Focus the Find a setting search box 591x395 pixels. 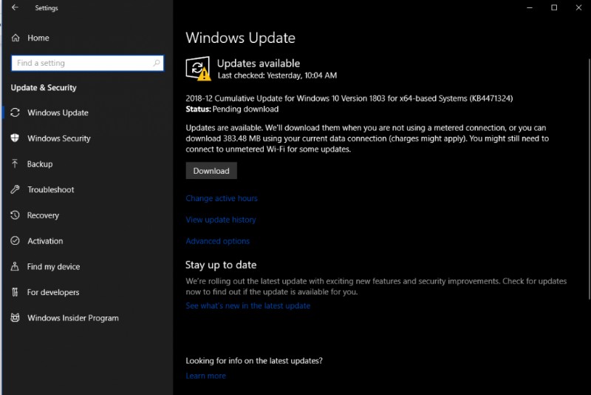87,63
